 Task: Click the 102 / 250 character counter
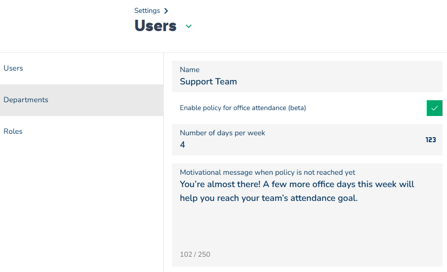(195, 255)
